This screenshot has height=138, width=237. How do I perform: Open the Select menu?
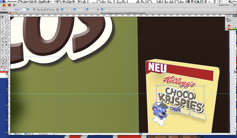49,1
